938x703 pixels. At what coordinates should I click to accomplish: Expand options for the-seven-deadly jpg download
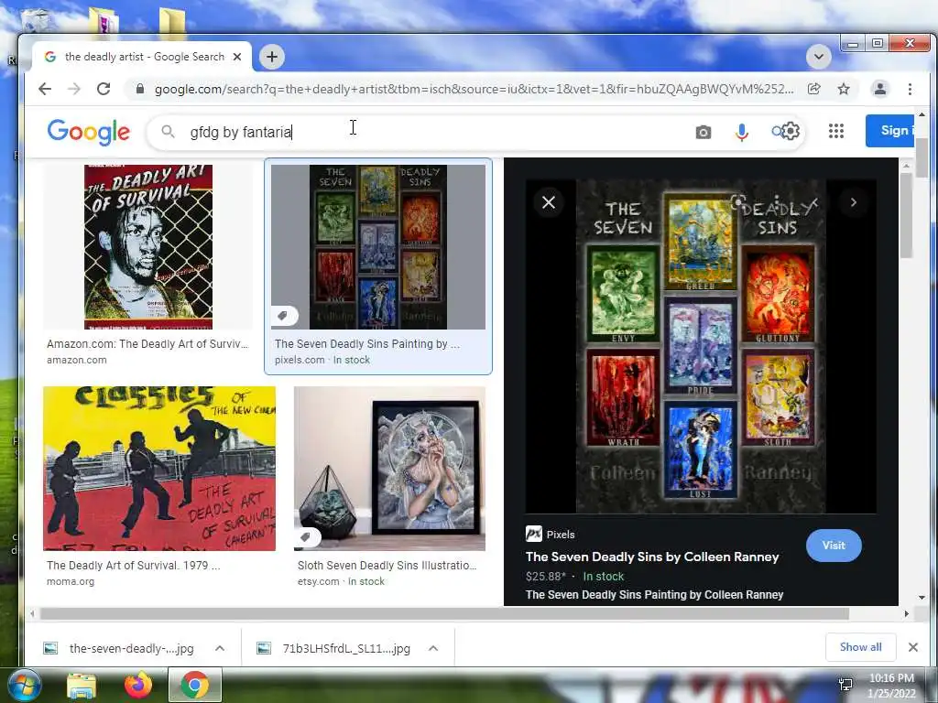point(220,648)
